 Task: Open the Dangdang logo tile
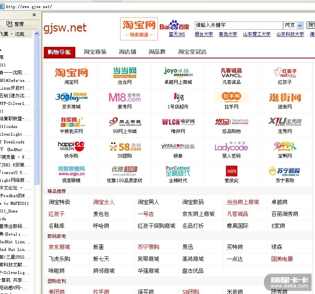[124, 73]
